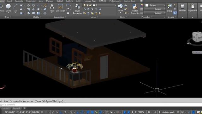
Task: Start the Dimension tool
Action: pos(60,8)
